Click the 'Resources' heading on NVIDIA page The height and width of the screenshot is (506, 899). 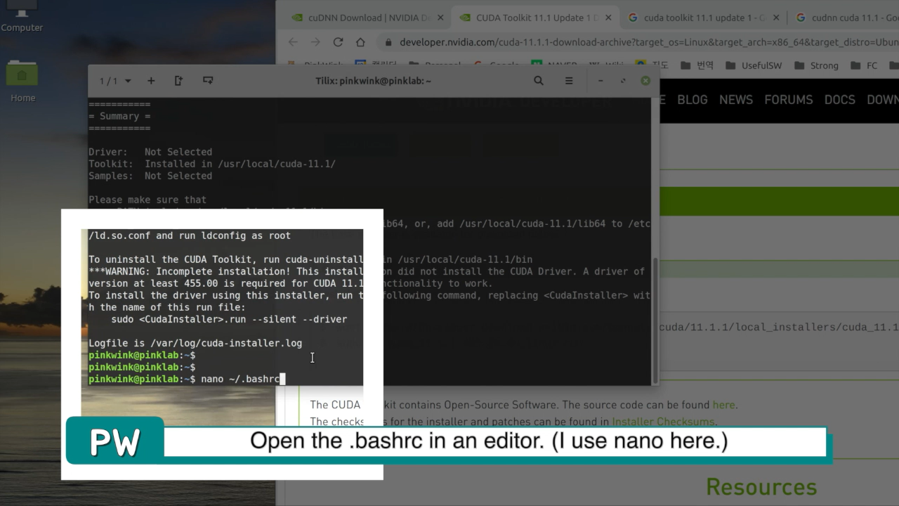coord(761,486)
